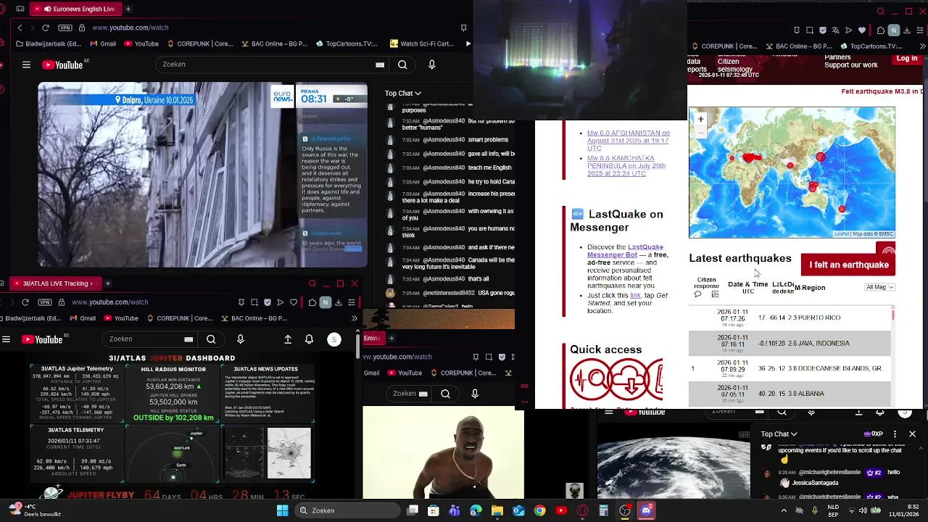The width and height of the screenshot is (928, 522).
Task: Open YouTube notifications bell in 3I/ATLAS window
Action: (x=309, y=339)
